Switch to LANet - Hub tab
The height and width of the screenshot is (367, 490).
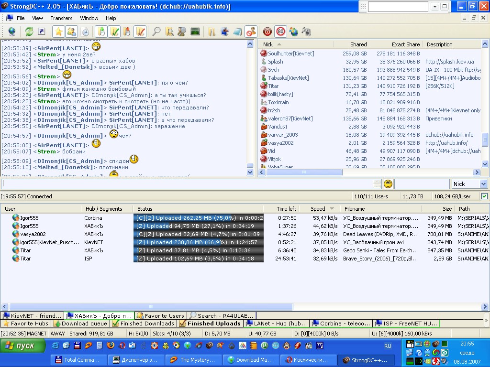point(277,324)
